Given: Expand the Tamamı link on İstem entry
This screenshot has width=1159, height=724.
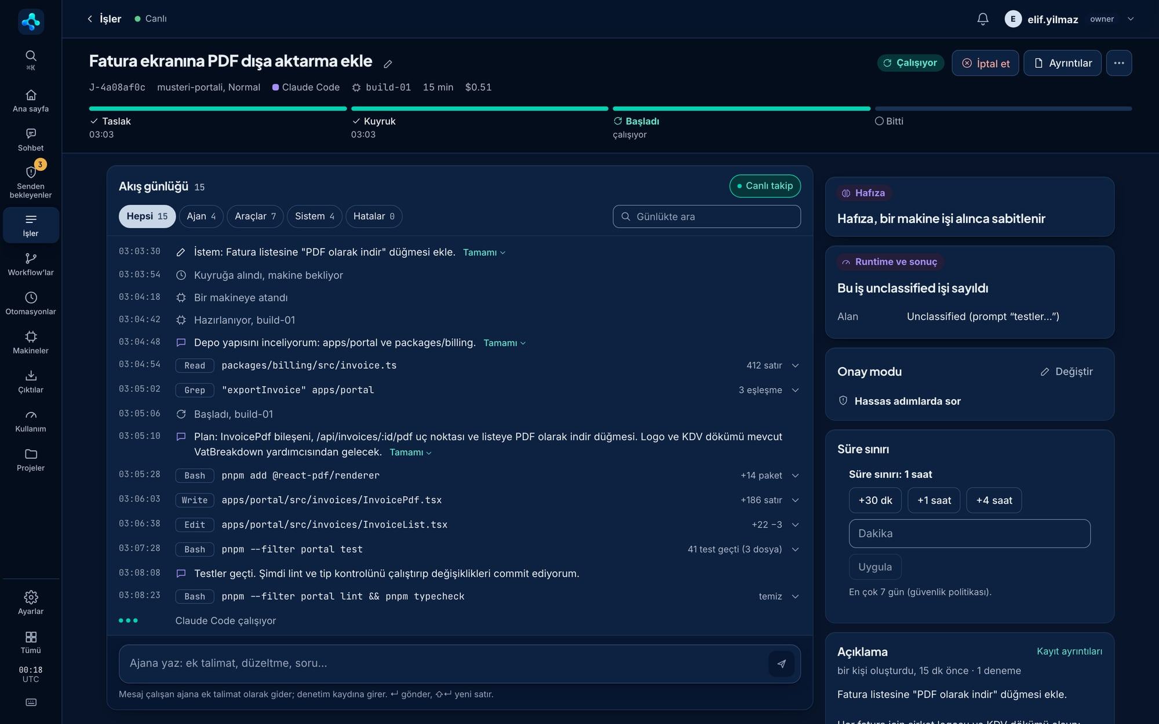Looking at the screenshot, I should (x=484, y=253).
